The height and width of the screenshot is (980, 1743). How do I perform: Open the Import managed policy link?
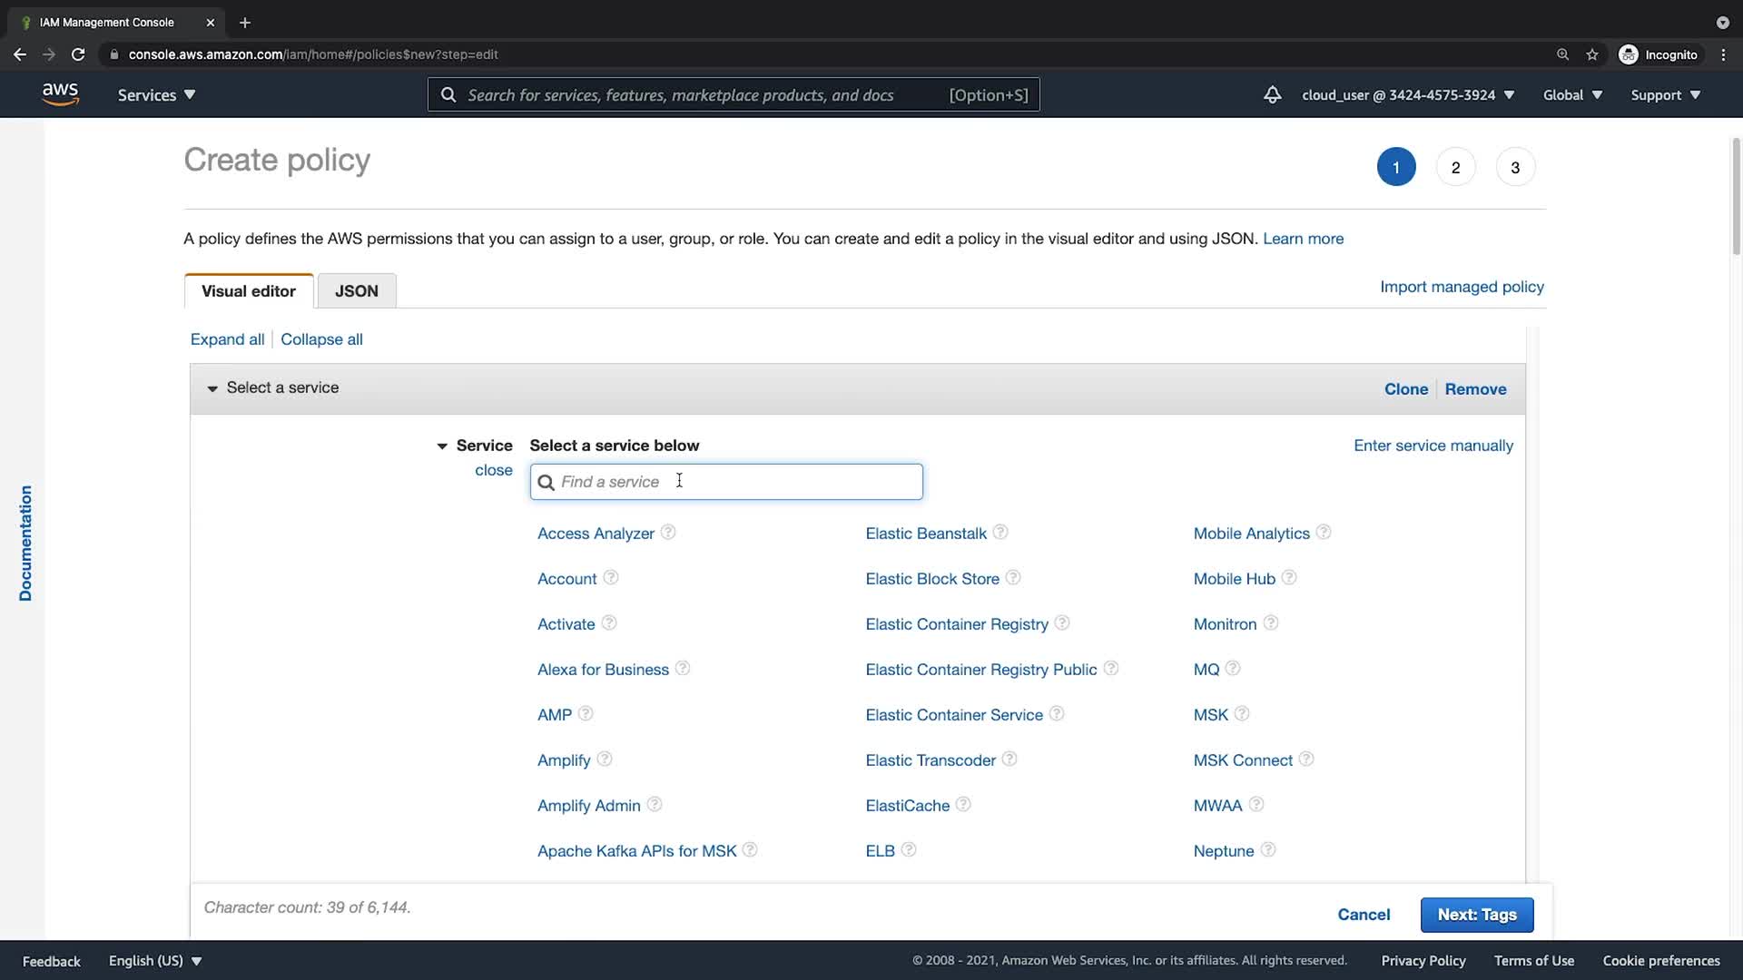pos(1462,287)
